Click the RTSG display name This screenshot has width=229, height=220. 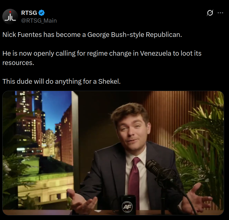click(x=29, y=13)
